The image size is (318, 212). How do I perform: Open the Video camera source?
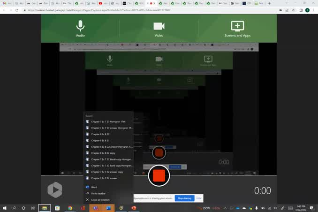159,27
